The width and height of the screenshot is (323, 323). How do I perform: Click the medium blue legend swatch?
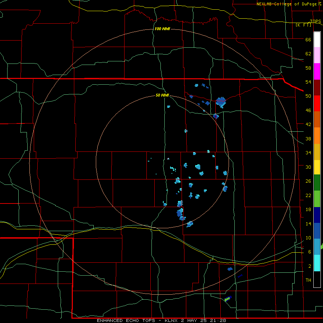click(x=317, y=231)
